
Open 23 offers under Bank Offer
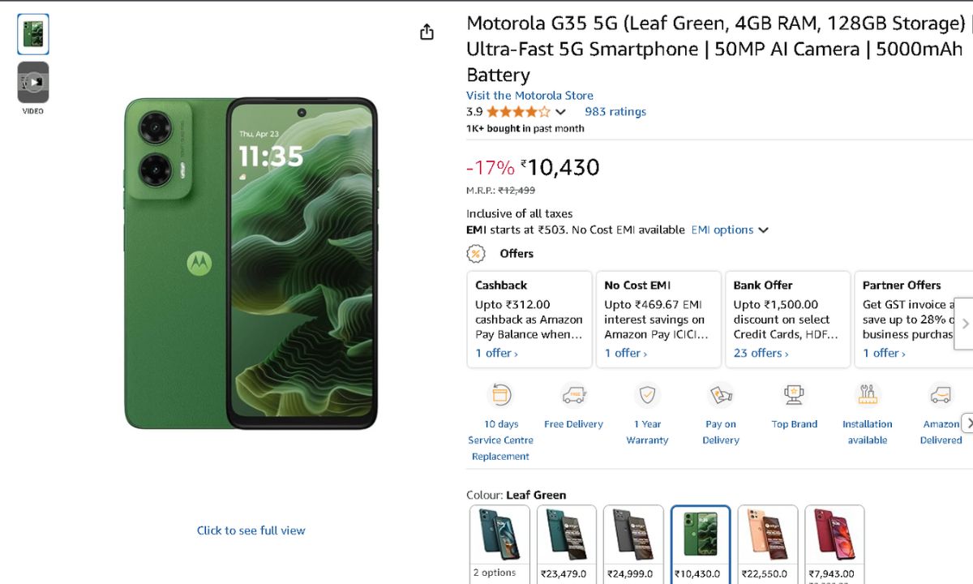point(761,353)
